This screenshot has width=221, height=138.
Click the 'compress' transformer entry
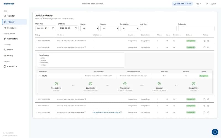(44, 63)
